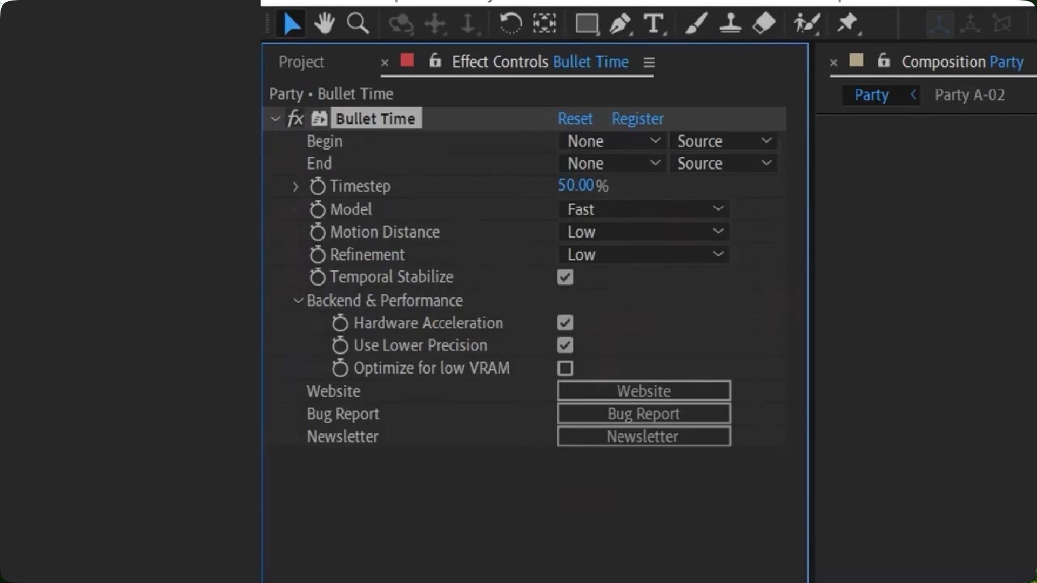Select the Eraser tool
1037x583 pixels.
coord(764,24)
